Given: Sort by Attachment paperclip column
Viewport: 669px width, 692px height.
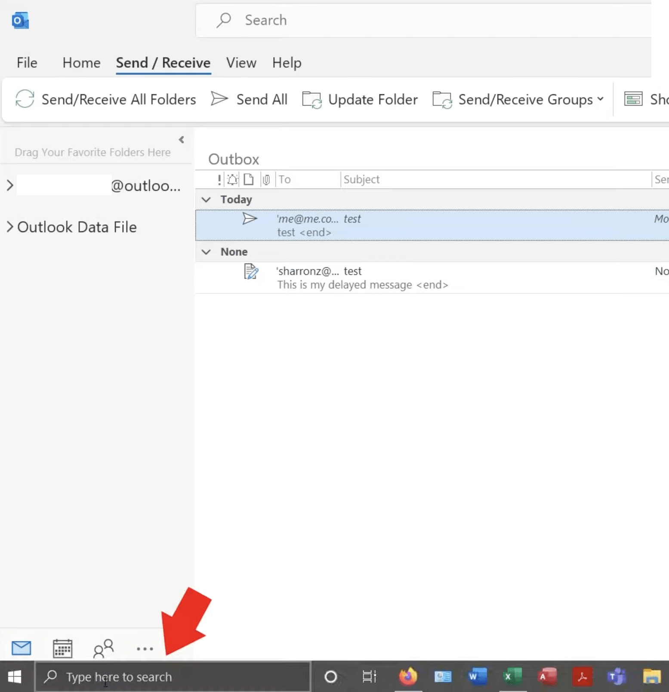Looking at the screenshot, I should (x=266, y=180).
